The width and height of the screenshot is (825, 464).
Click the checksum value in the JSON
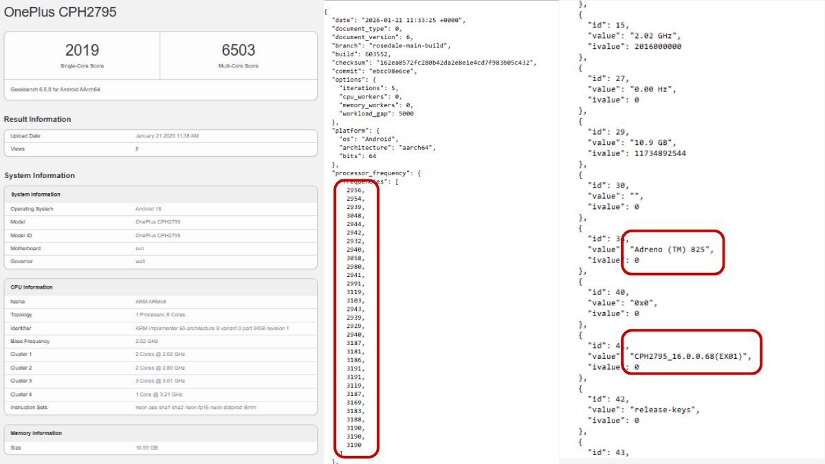tap(456, 63)
